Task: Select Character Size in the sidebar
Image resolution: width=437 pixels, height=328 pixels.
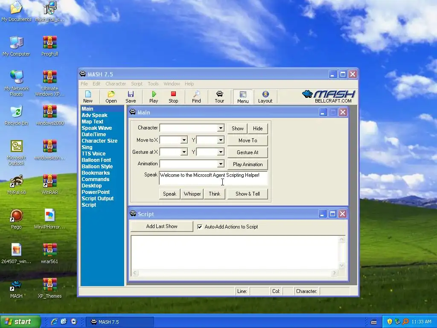Action: coord(99,141)
